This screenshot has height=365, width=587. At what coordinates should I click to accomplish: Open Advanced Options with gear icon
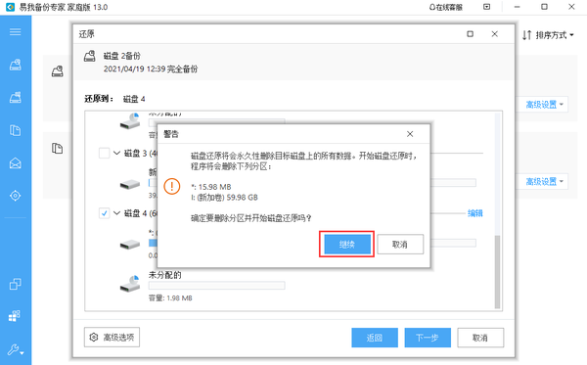112,338
